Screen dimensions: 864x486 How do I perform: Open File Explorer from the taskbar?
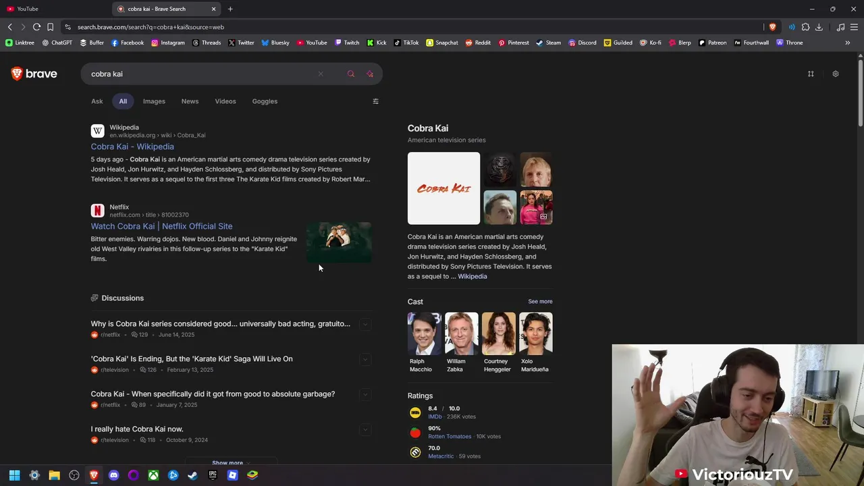pyautogui.click(x=54, y=475)
